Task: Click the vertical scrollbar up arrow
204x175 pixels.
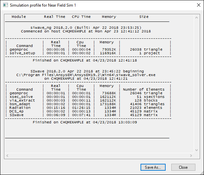Action: (x=196, y=18)
